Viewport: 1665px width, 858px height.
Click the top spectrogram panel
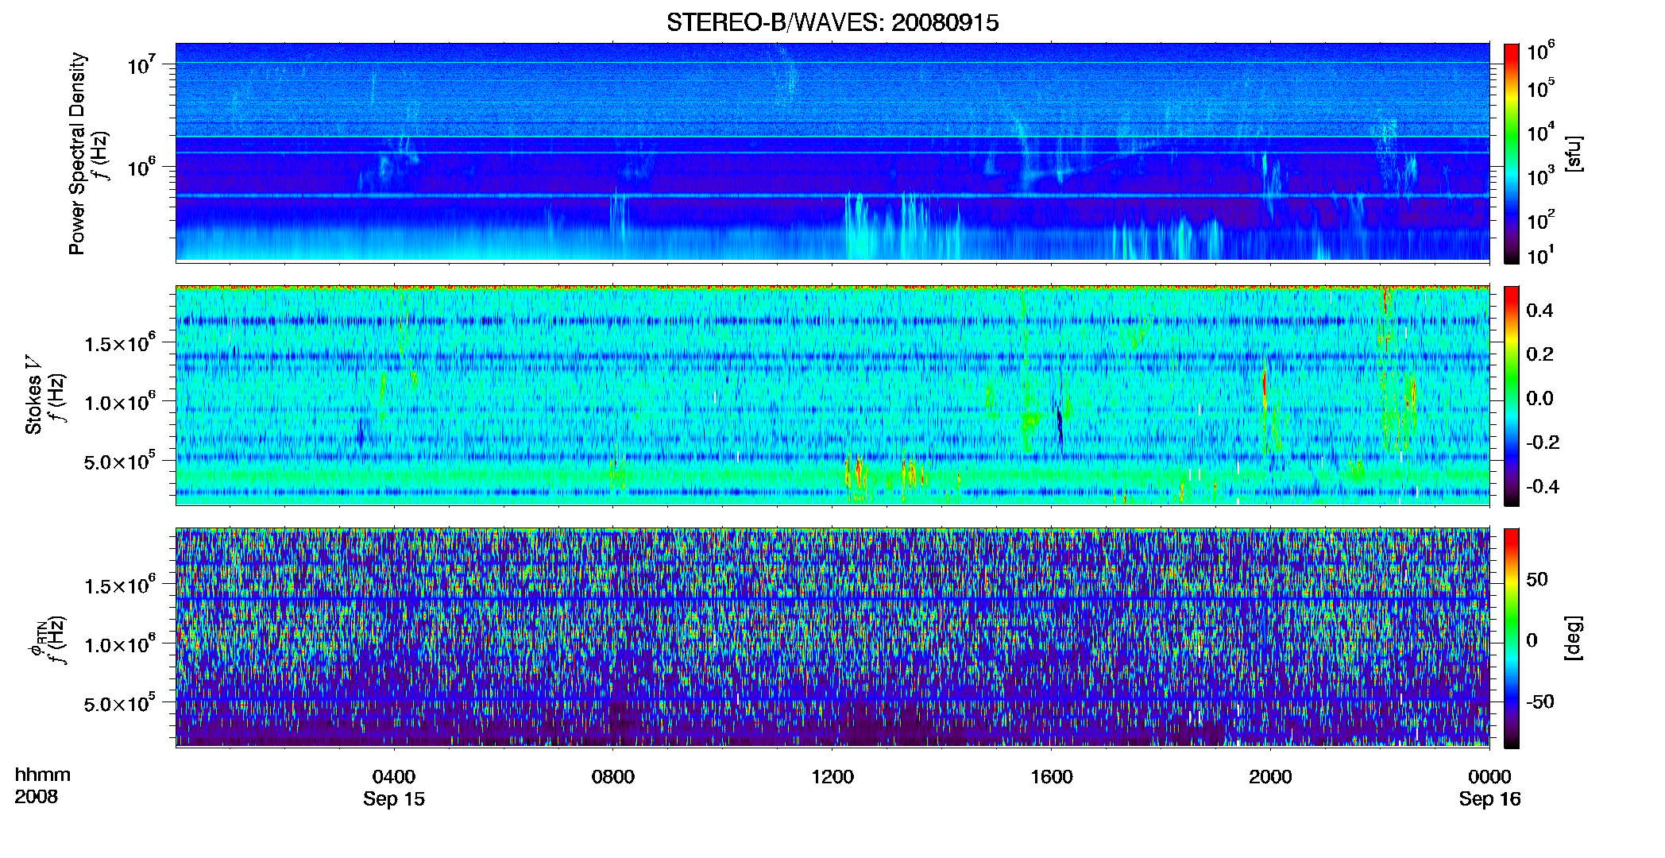pyautogui.click(x=832, y=153)
